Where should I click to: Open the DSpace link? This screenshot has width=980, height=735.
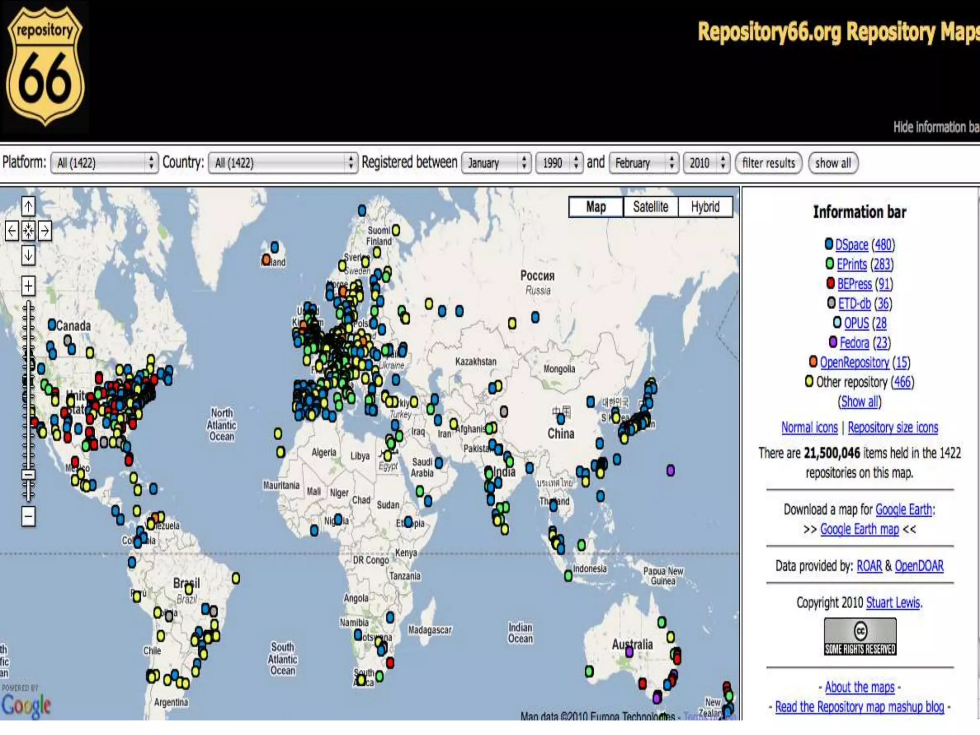[852, 245]
